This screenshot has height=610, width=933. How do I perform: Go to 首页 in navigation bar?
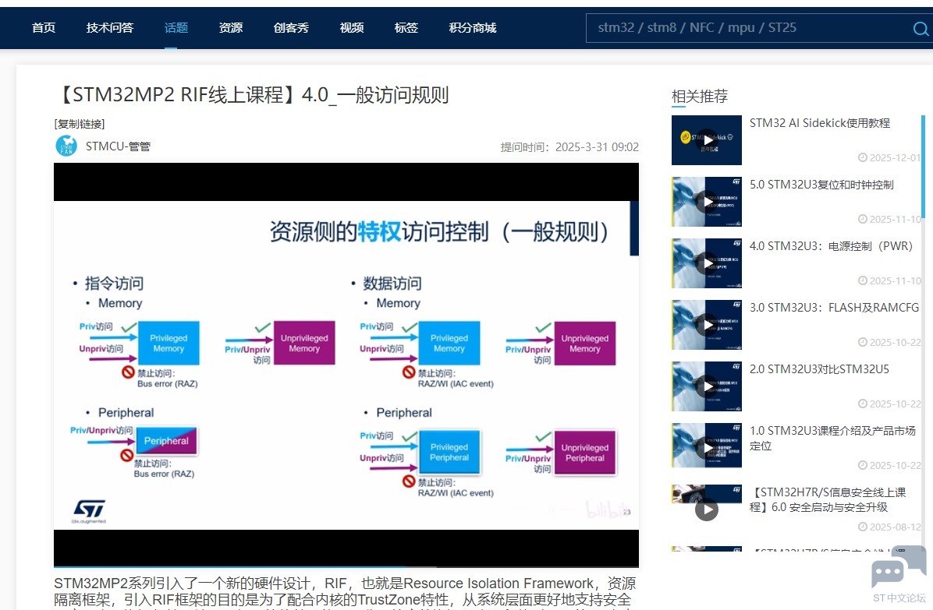[44, 28]
